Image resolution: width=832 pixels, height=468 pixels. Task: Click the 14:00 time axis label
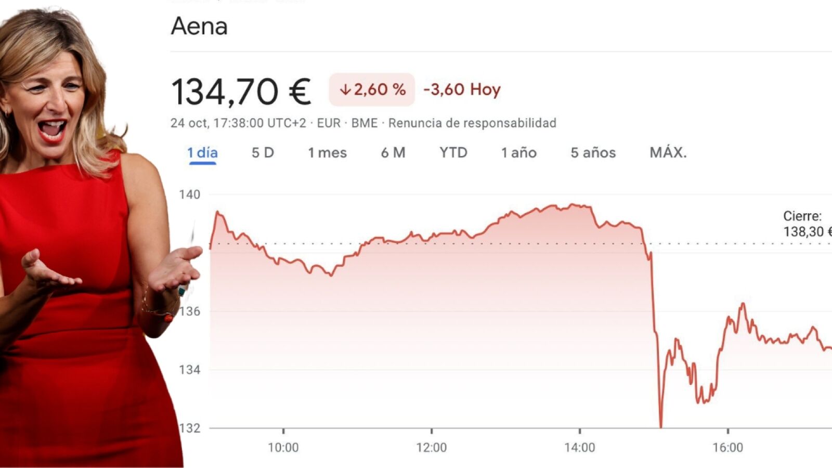click(x=580, y=447)
